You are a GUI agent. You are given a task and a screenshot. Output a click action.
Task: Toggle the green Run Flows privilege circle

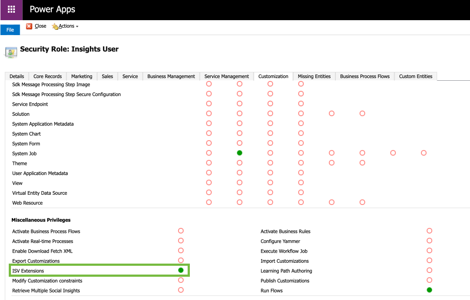coord(430,290)
